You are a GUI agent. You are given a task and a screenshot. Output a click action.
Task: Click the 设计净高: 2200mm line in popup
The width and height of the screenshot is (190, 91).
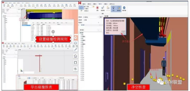coord(112,23)
